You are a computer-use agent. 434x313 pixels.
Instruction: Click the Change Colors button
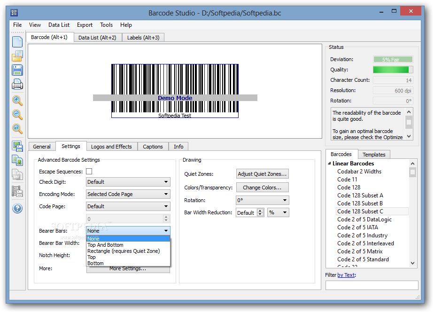coord(263,188)
